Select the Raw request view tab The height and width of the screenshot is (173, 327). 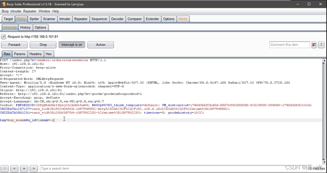tap(7, 54)
